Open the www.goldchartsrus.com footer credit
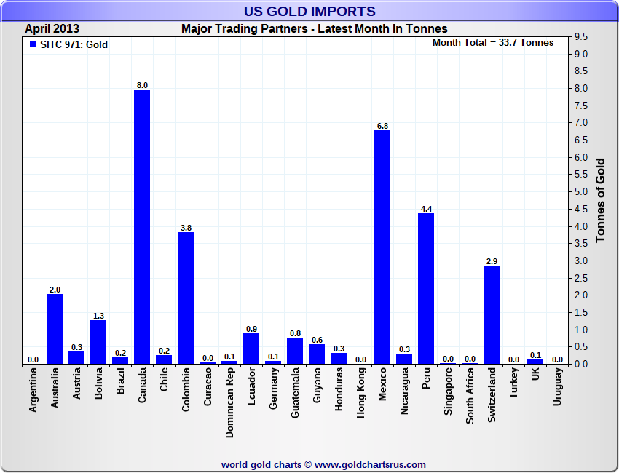The height and width of the screenshot is (473, 619). (370, 465)
